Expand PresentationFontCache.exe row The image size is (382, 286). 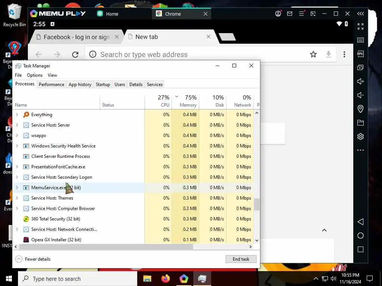[x=17, y=167]
